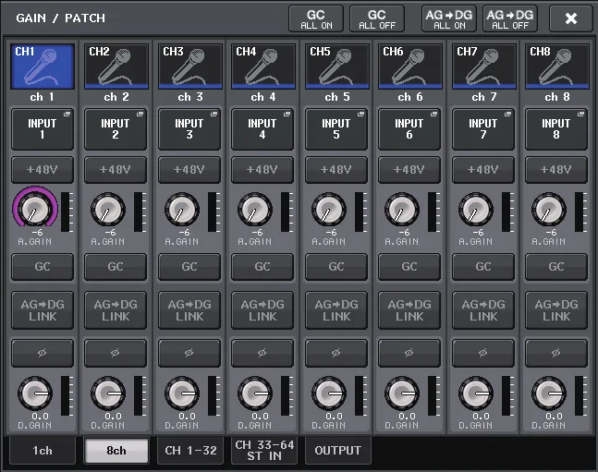Toggle phase invert on channel 5

[x=336, y=353]
